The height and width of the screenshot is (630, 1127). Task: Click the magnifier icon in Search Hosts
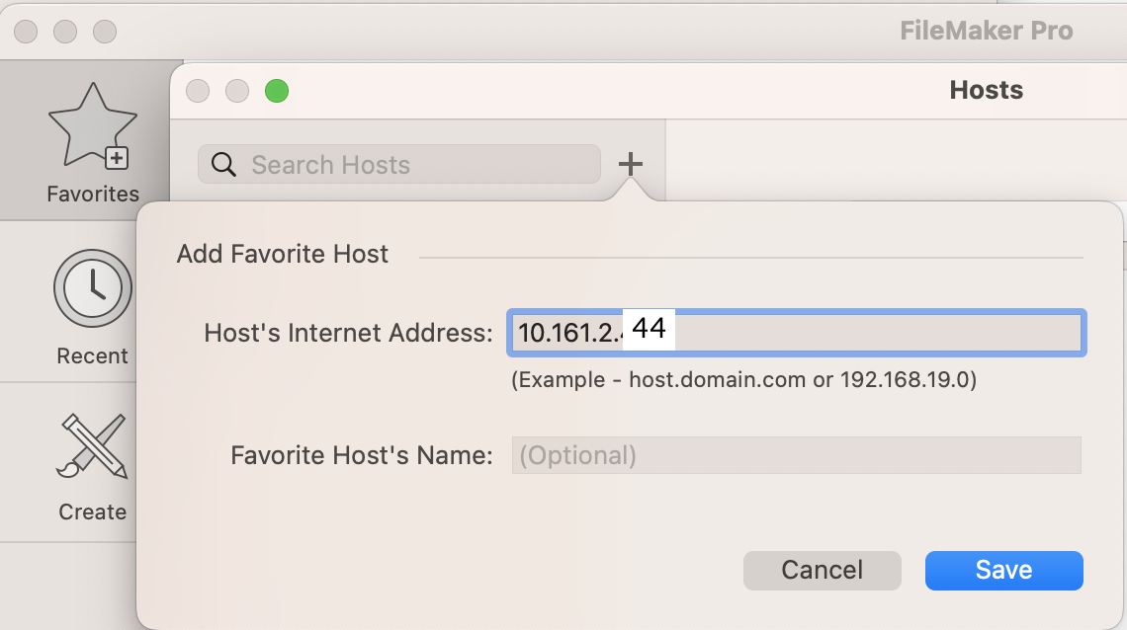(223, 164)
